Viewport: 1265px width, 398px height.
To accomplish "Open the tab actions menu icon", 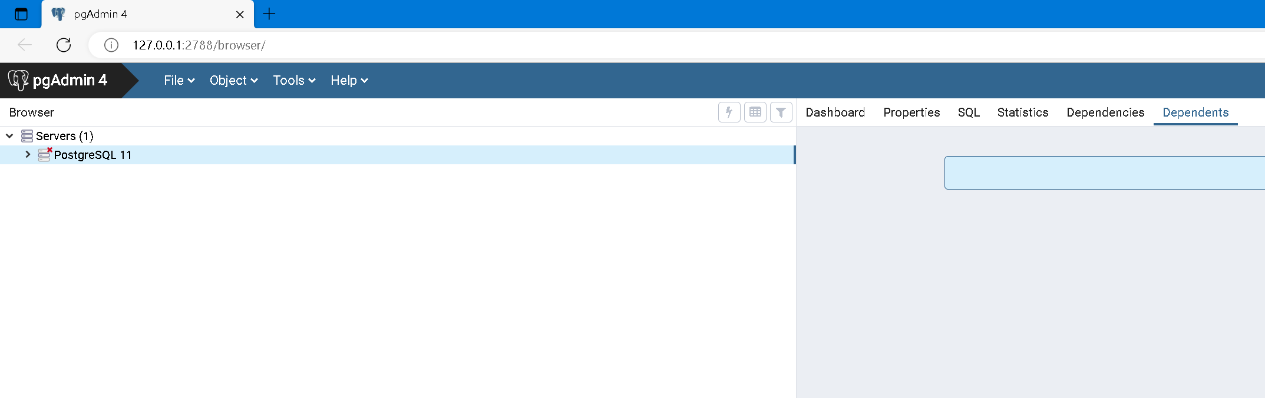I will click(x=21, y=14).
